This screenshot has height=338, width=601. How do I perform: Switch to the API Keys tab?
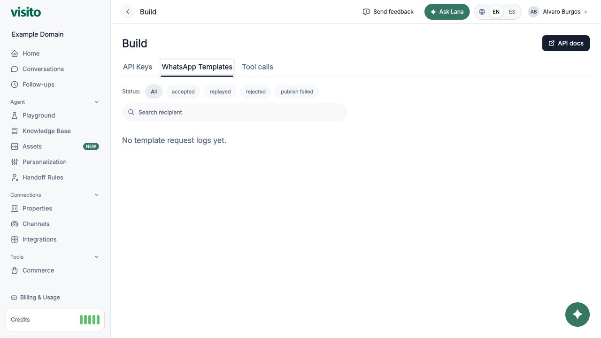(138, 67)
